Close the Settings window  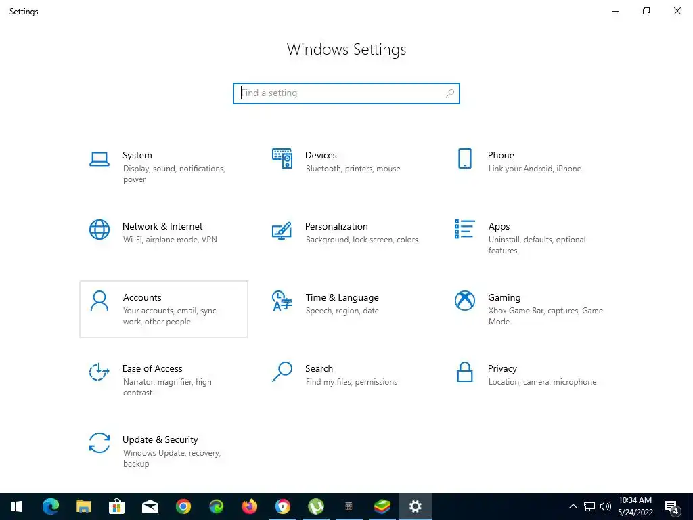click(x=677, y=11)
